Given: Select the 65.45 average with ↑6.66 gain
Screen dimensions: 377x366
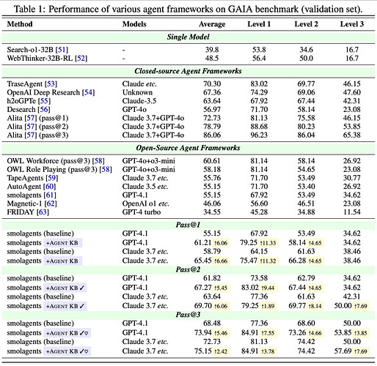Looking at the screenshot, I should pyautogui.click(x=202, y=261).
